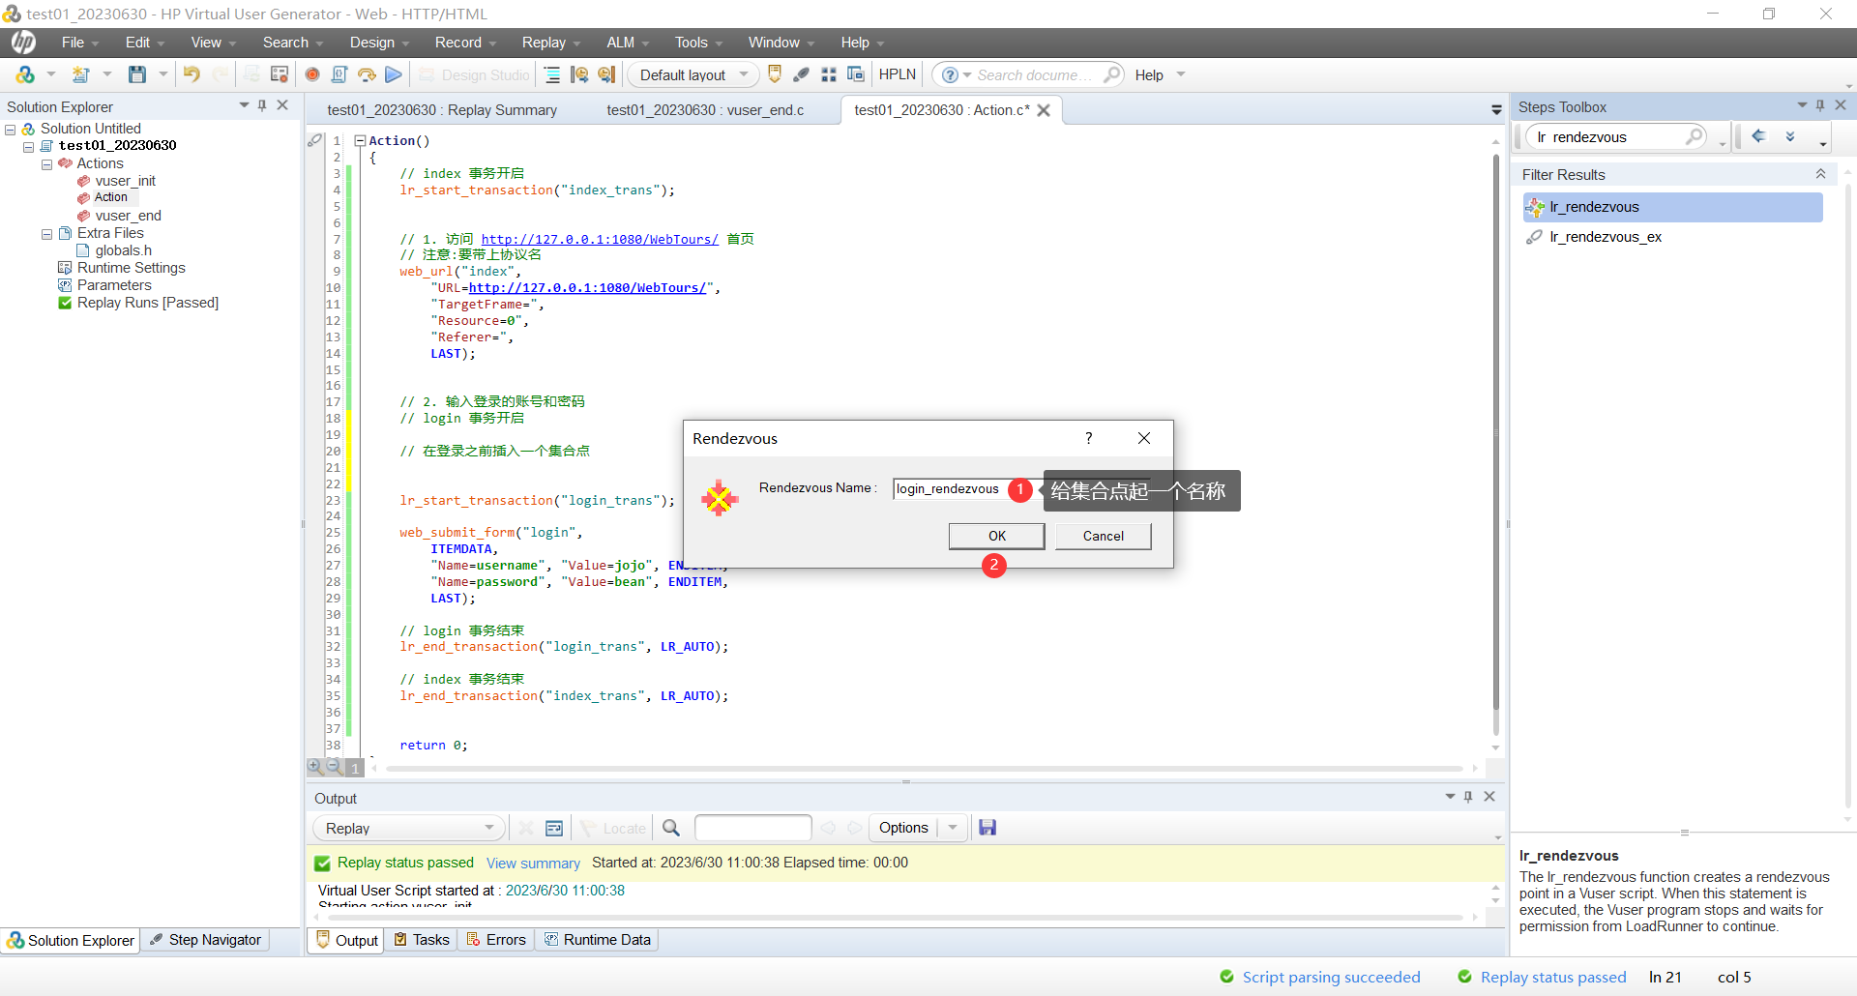Screen dimensions: 1857x996
Task: Select vuser_init in Solution Explorer
Action: point(125,181)
